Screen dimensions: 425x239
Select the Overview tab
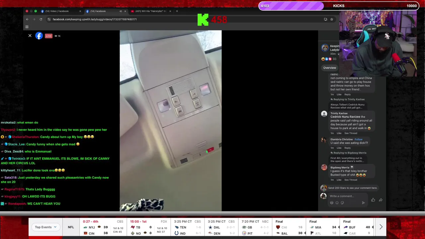coord(330,68)
